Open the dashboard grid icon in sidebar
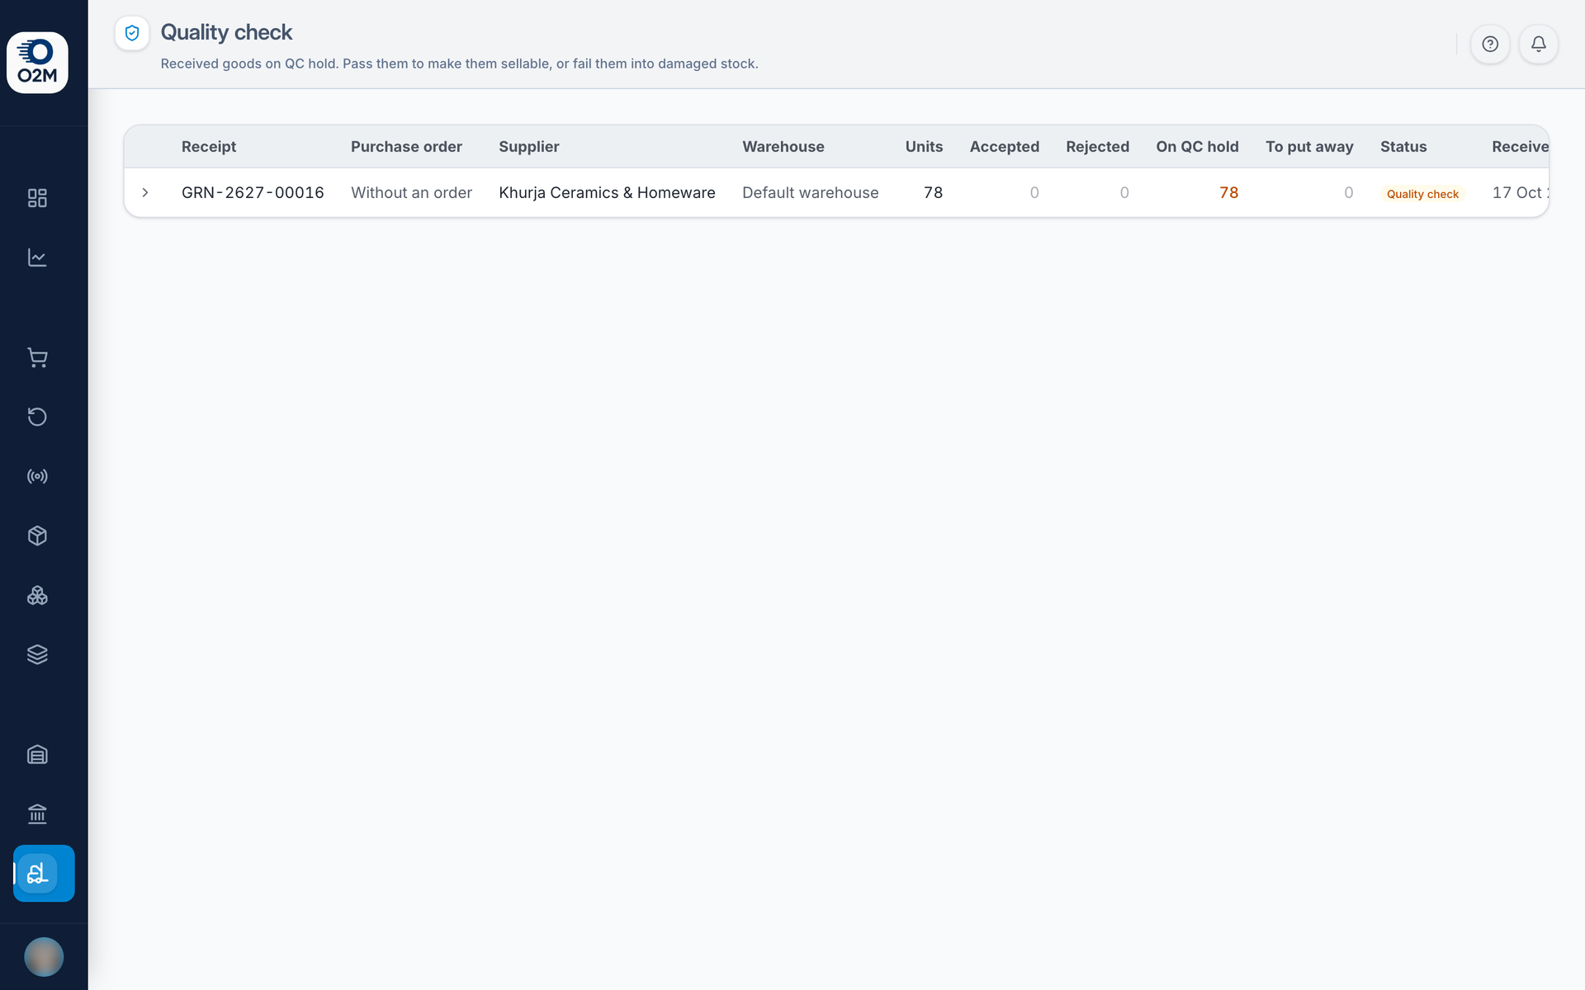The height and width of the screenshot is (990, 1585). (37, 198)
